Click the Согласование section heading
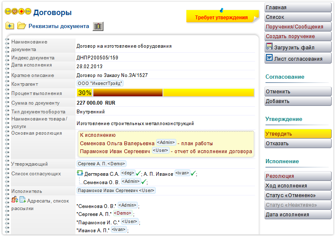This screenshot has height=236, width=335. pyautogui.click(x=285, y=77)
